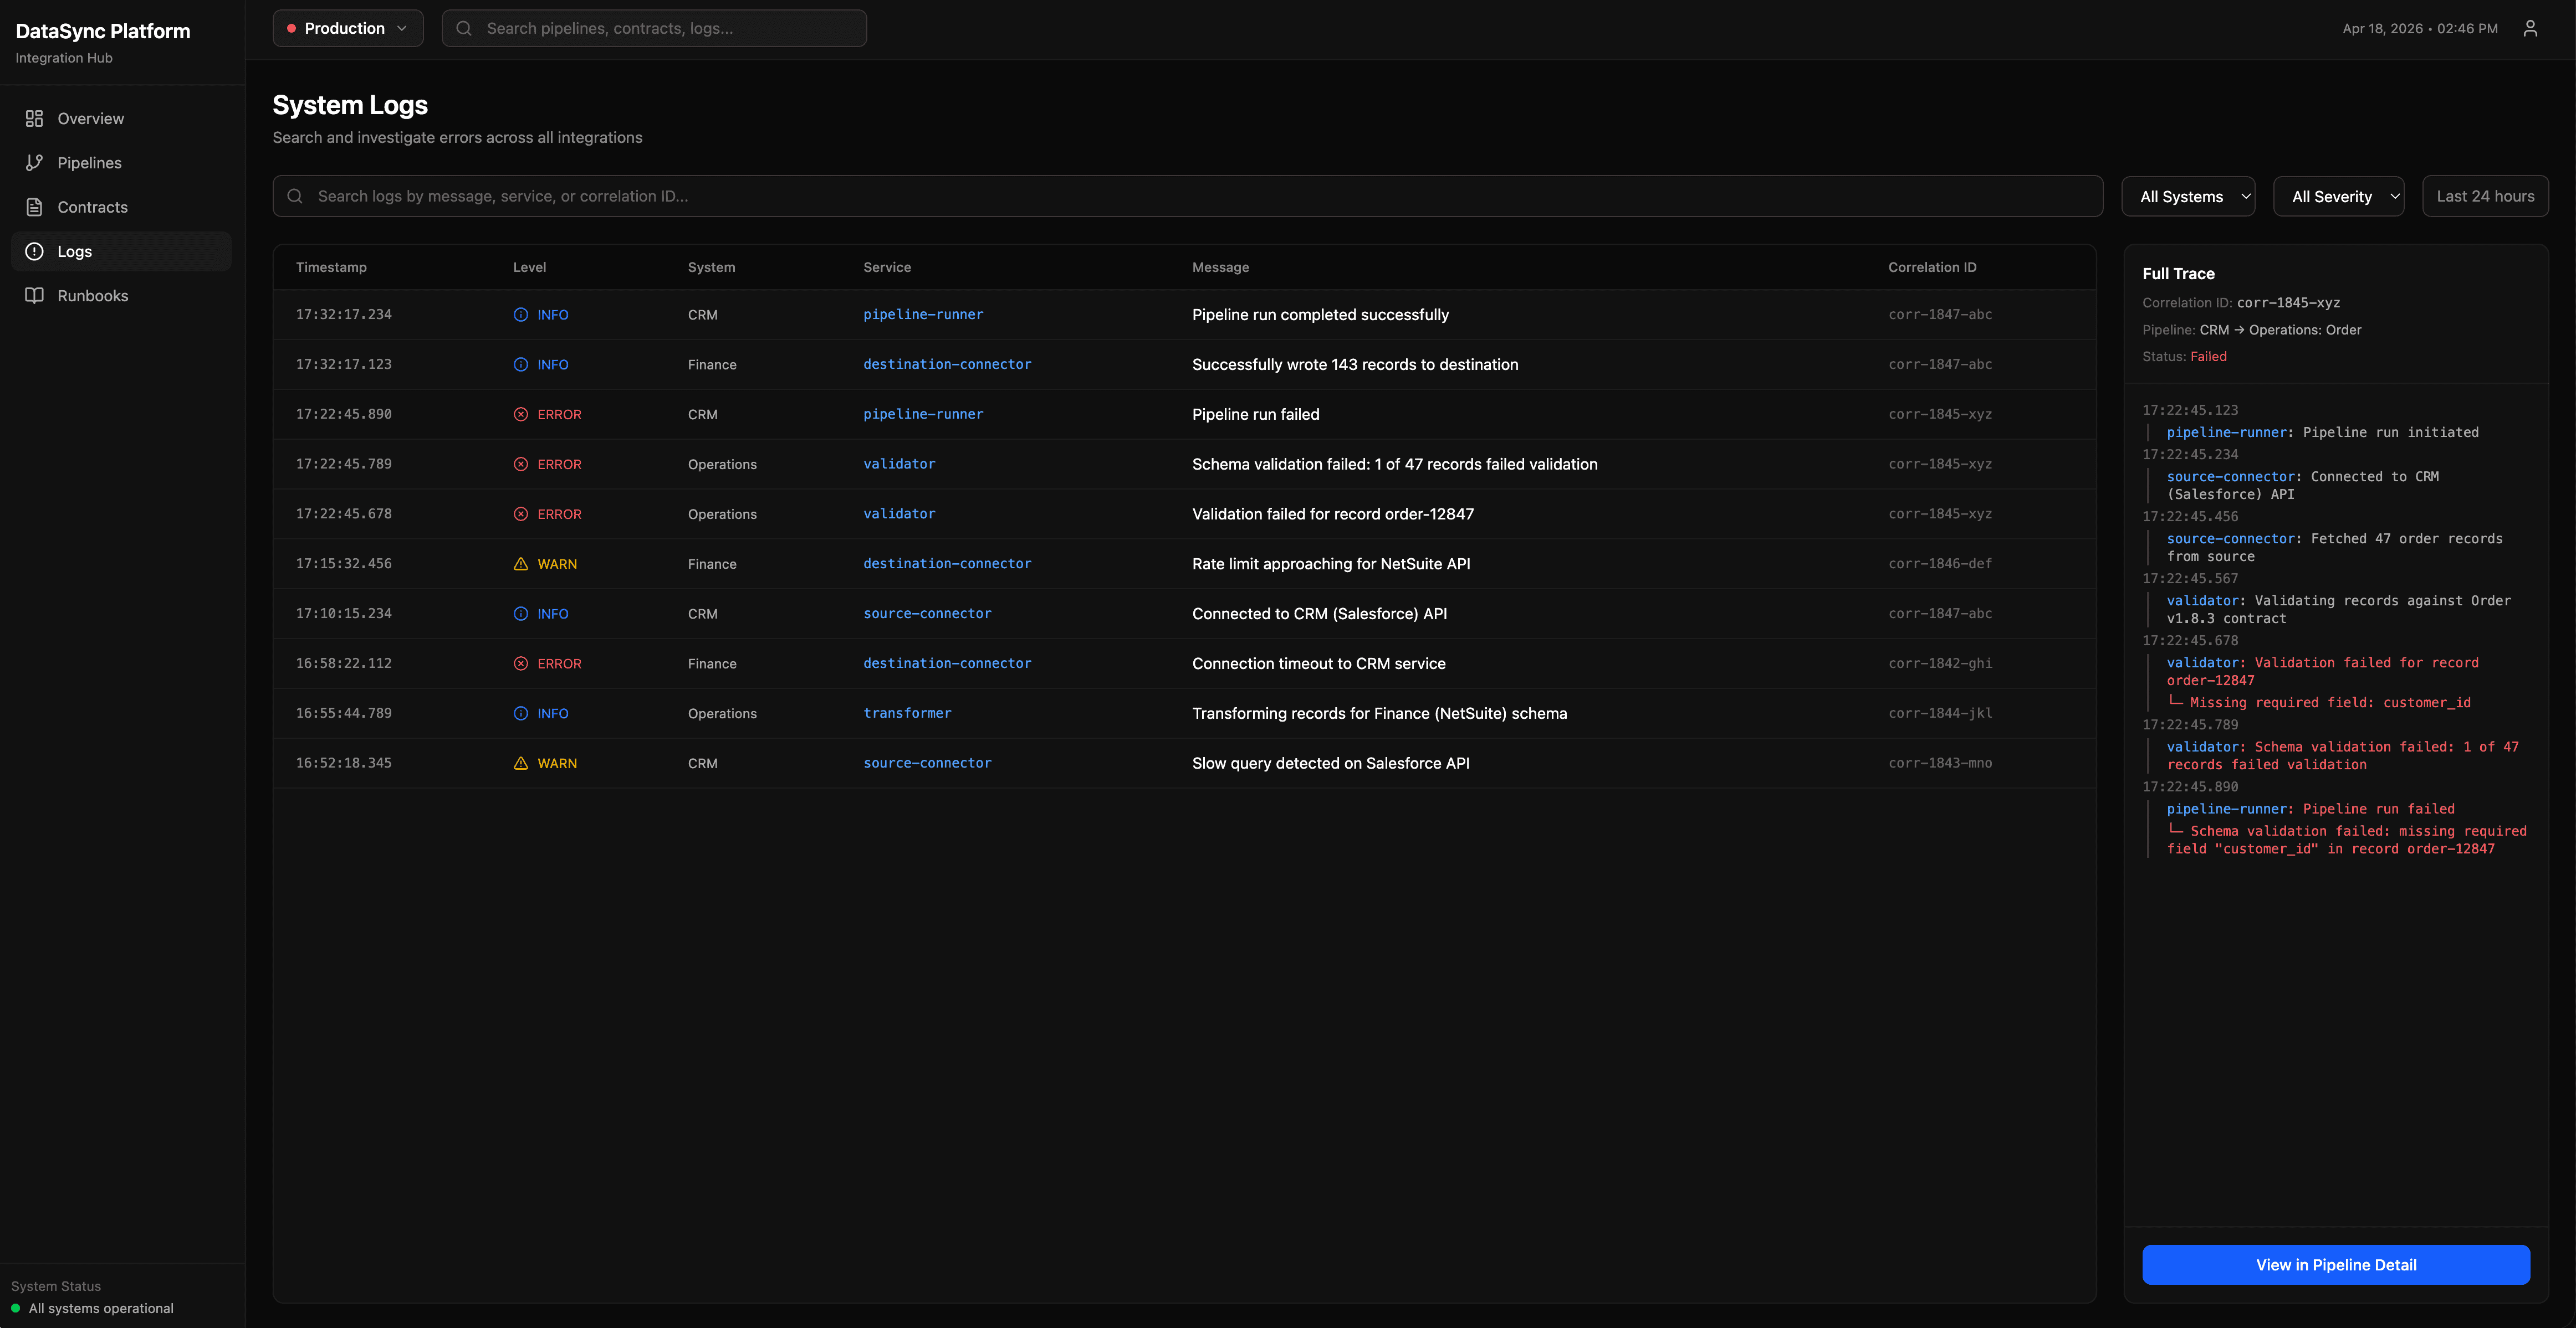The width and height of the screenshot is (2576, 1328).
Task: Select message 'Successfully wrote 143 records to destination'
Action: click(1355, 365)
